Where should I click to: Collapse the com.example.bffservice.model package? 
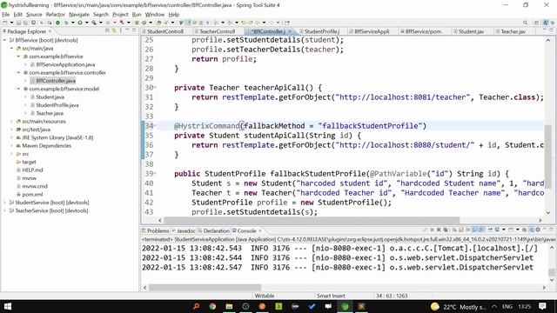18,89
